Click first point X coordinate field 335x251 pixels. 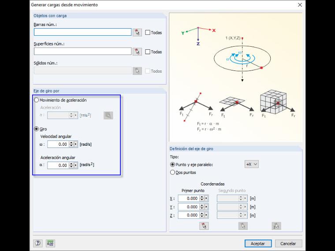click(x=189, y=198)
